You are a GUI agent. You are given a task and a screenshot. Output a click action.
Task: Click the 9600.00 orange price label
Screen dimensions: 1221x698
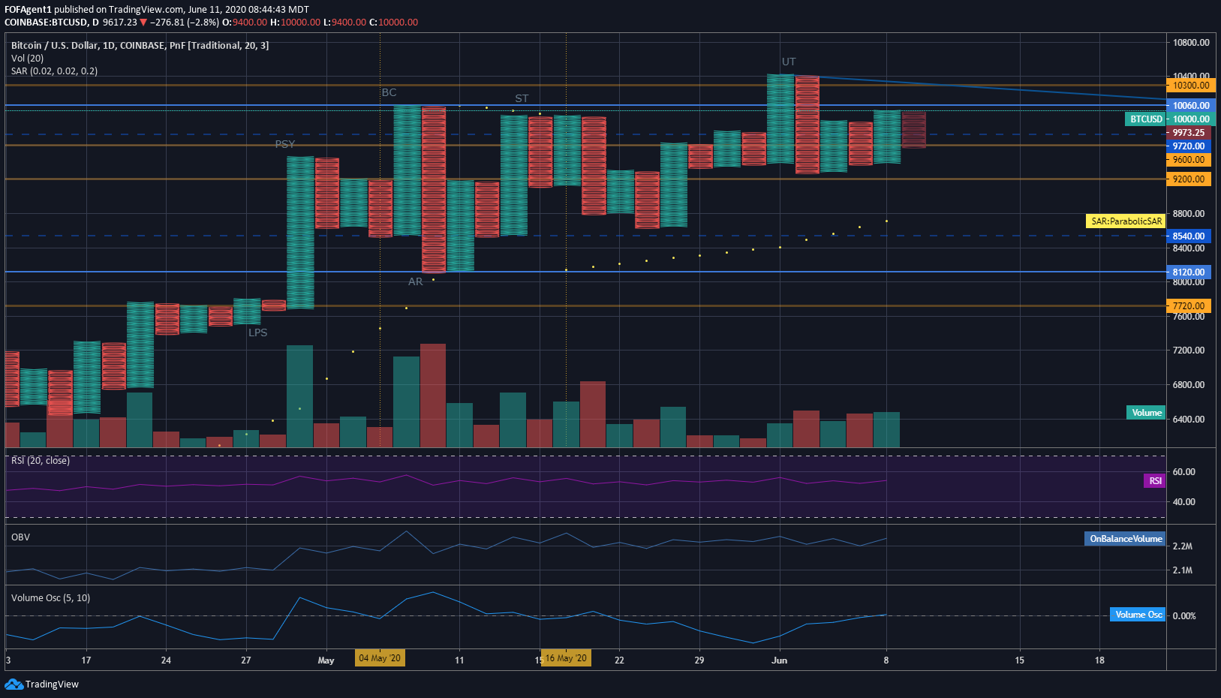[1189, 160]
